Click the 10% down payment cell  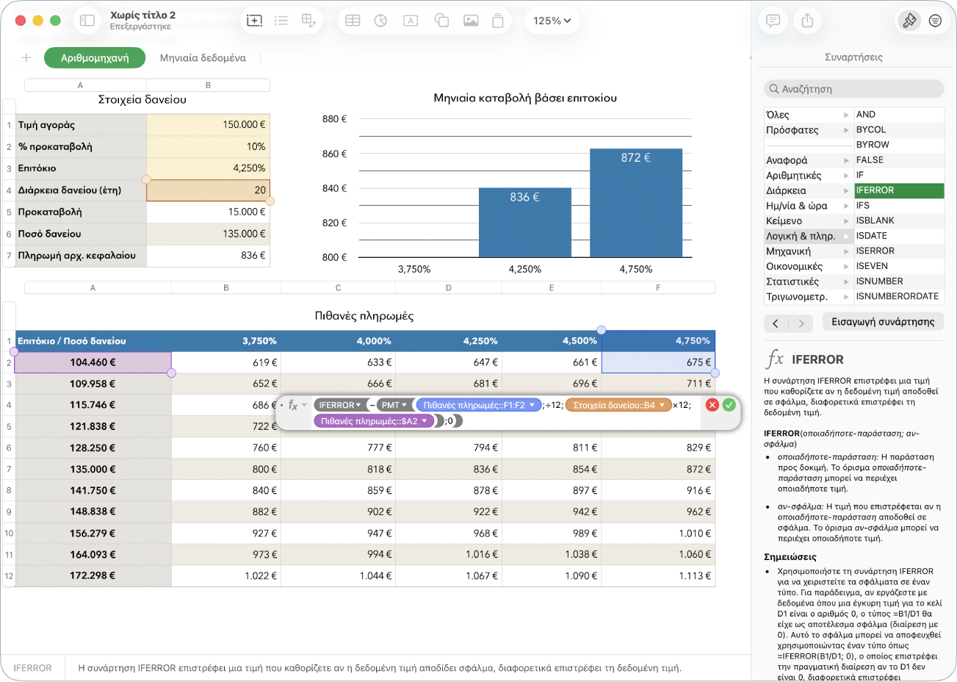pyautogui.click(x=208, y=147)
